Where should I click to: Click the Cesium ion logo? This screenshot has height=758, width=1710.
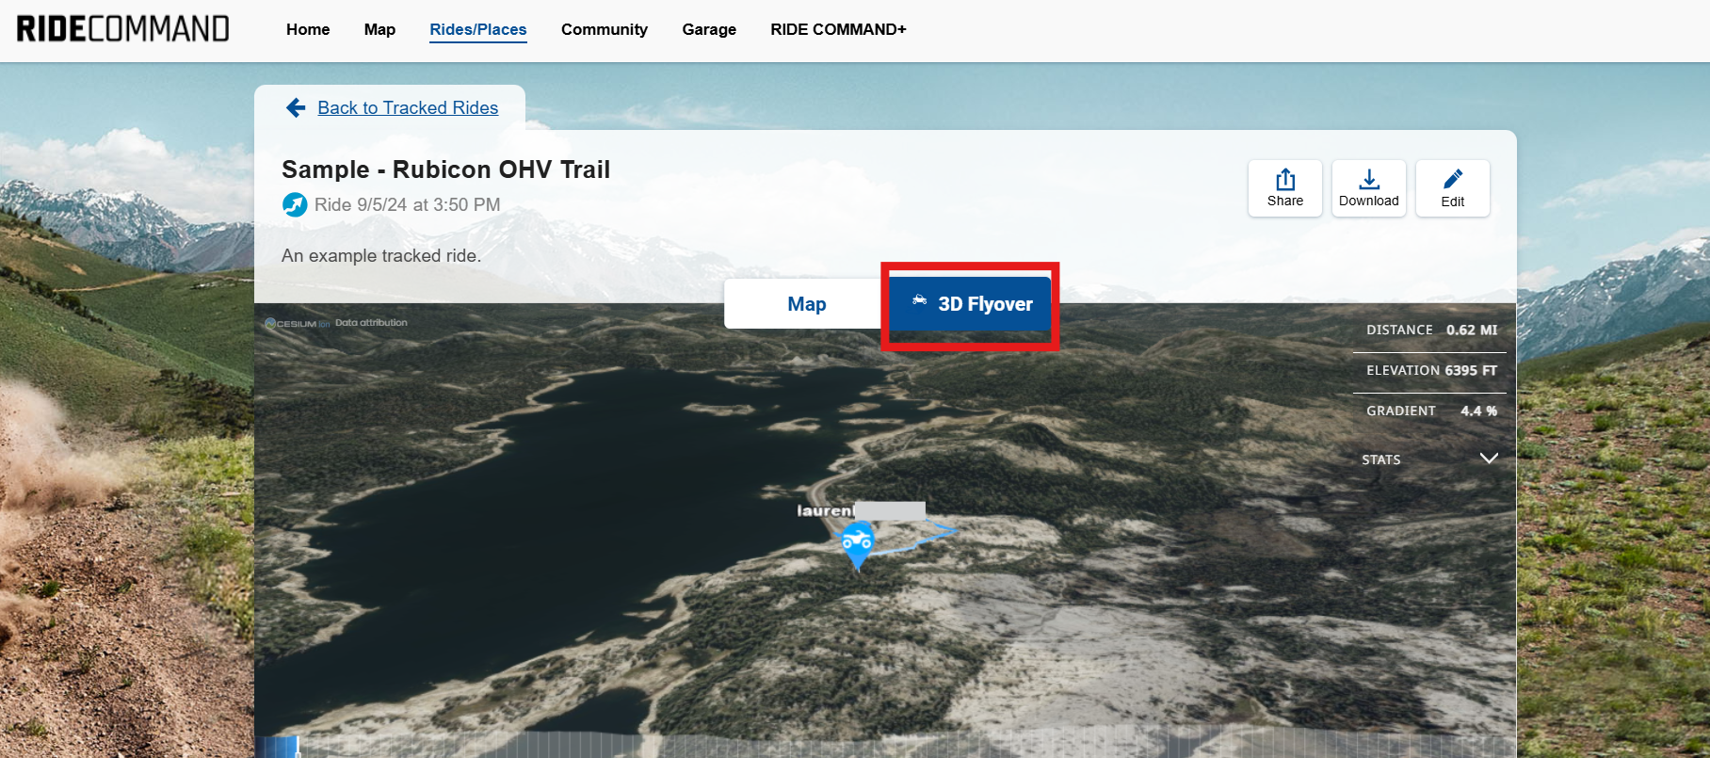(x=297, y=323)
